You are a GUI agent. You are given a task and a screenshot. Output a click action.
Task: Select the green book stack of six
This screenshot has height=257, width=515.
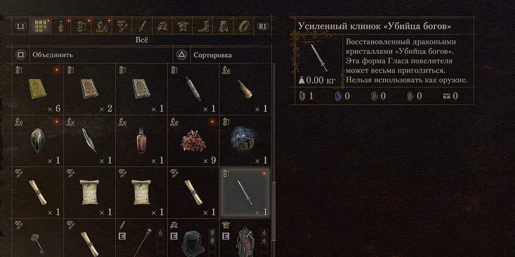pyautogui.click(x=38, y=89)
